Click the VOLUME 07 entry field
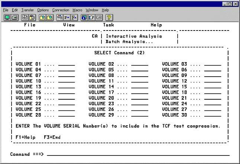The width and height of the screenshot is (240, 164). coord(67,75)
